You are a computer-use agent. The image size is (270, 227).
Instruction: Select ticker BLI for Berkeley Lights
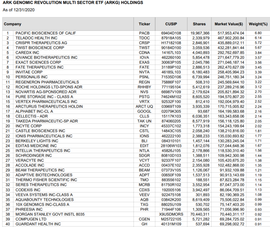[144, 141]
